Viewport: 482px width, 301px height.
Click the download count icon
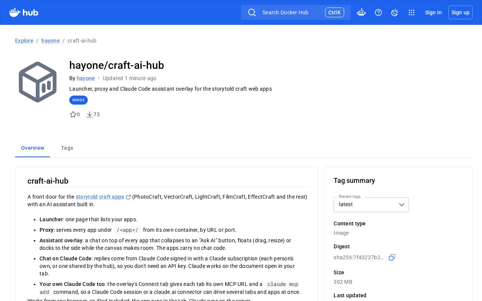click(90, 114)
